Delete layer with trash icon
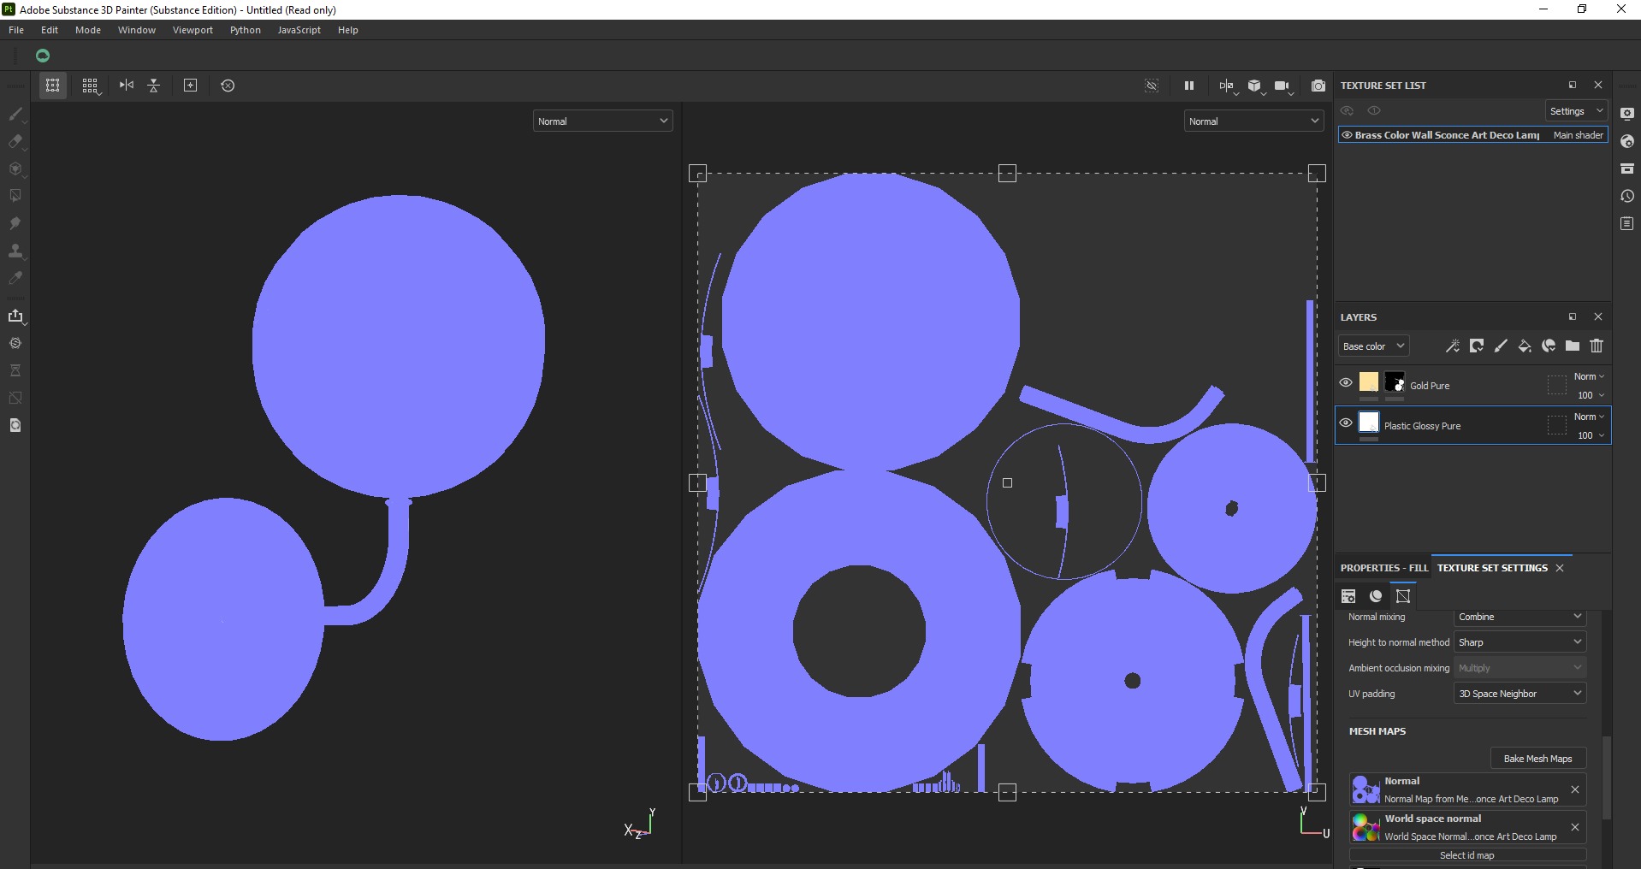Screen dimensions: 1641x869 click(1597, 346)
